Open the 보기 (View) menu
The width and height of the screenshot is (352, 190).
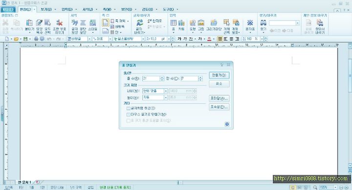point(46,9)
